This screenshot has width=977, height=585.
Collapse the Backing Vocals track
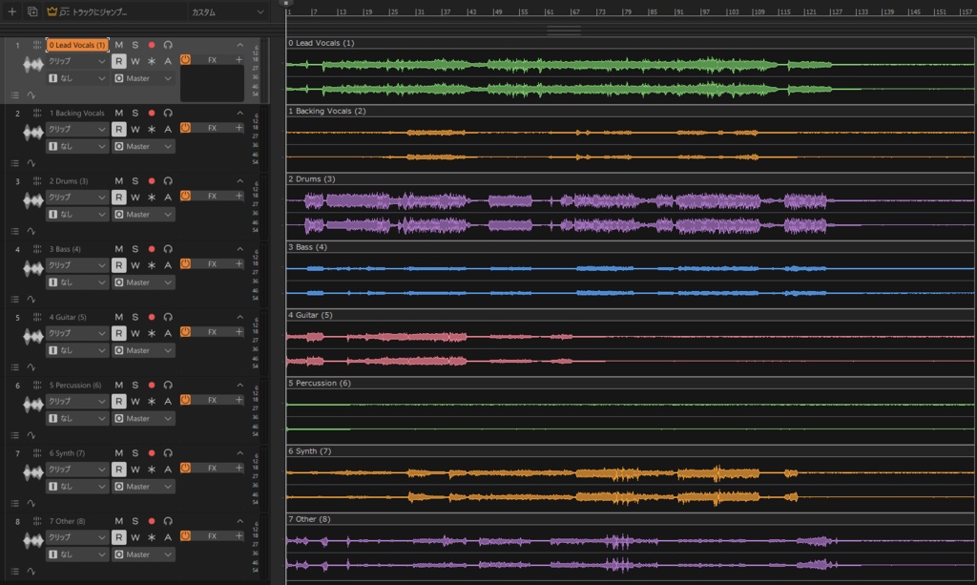[x=239, y=113]
